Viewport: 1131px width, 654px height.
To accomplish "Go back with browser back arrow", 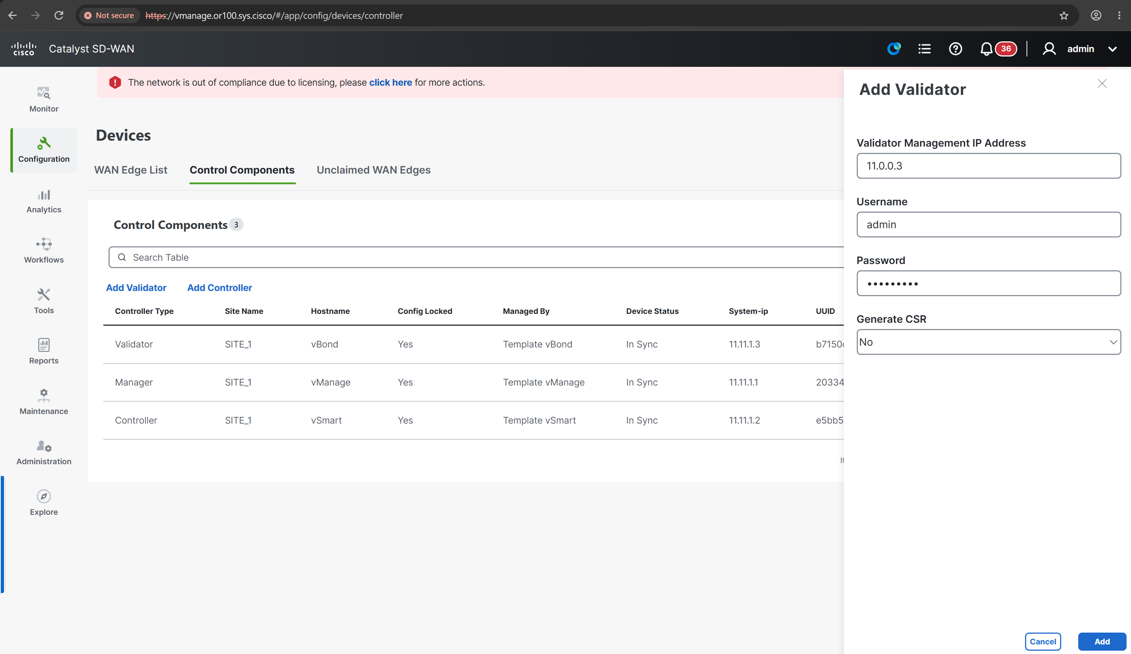I will pos(13,15).
